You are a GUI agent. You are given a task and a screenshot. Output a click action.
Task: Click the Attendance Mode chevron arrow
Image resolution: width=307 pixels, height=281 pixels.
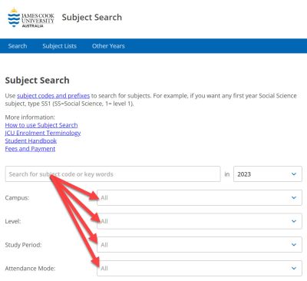294,268
